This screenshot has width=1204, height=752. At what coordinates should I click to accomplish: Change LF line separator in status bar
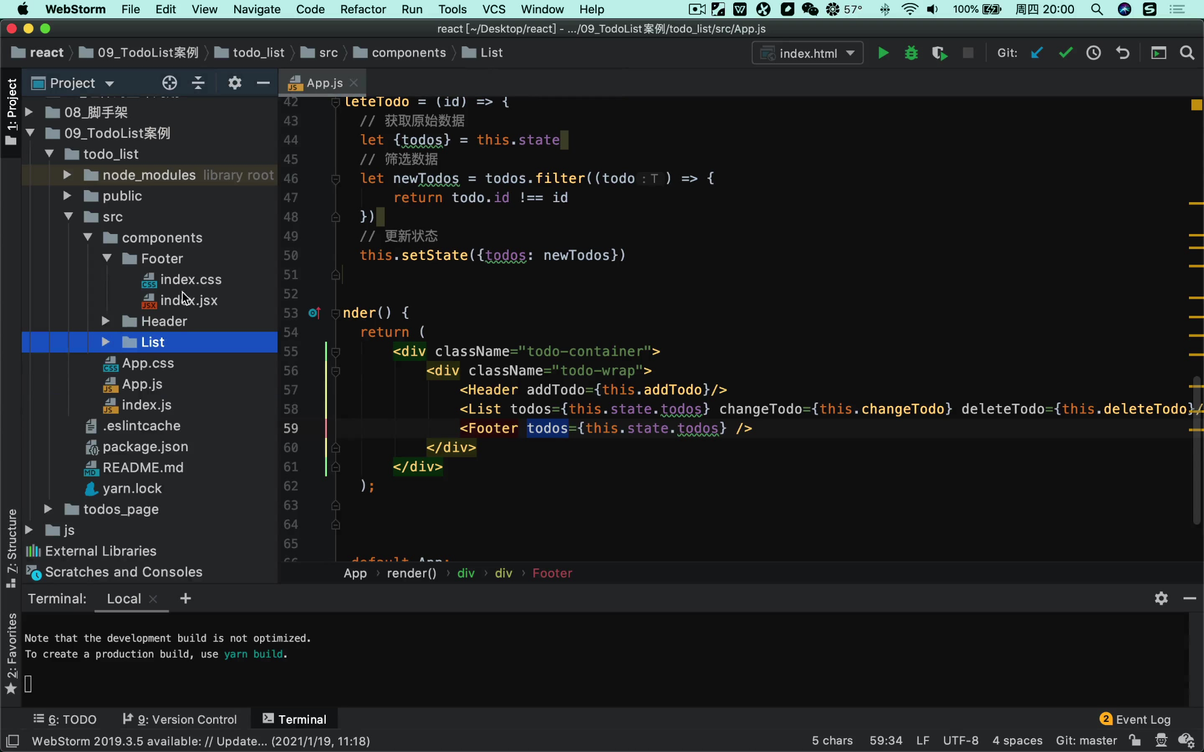tap(922, 741)
